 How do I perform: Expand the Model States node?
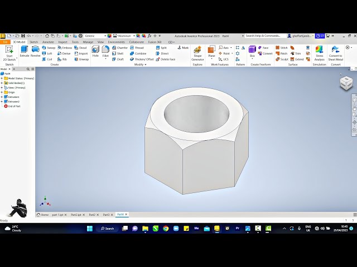point(2,78)
